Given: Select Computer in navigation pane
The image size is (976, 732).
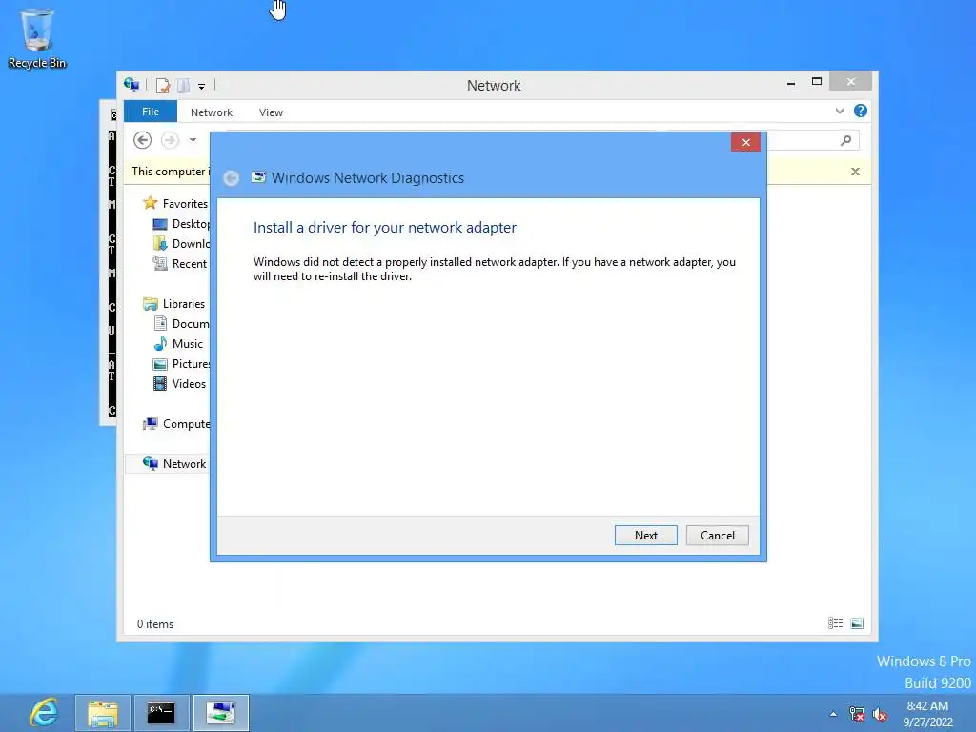Looking at the screenshot, I should 176,424.
